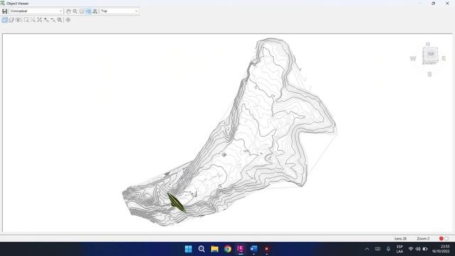
Task: Open the clock and date 23:55 flyout
Action: click(x=441, y=249)
